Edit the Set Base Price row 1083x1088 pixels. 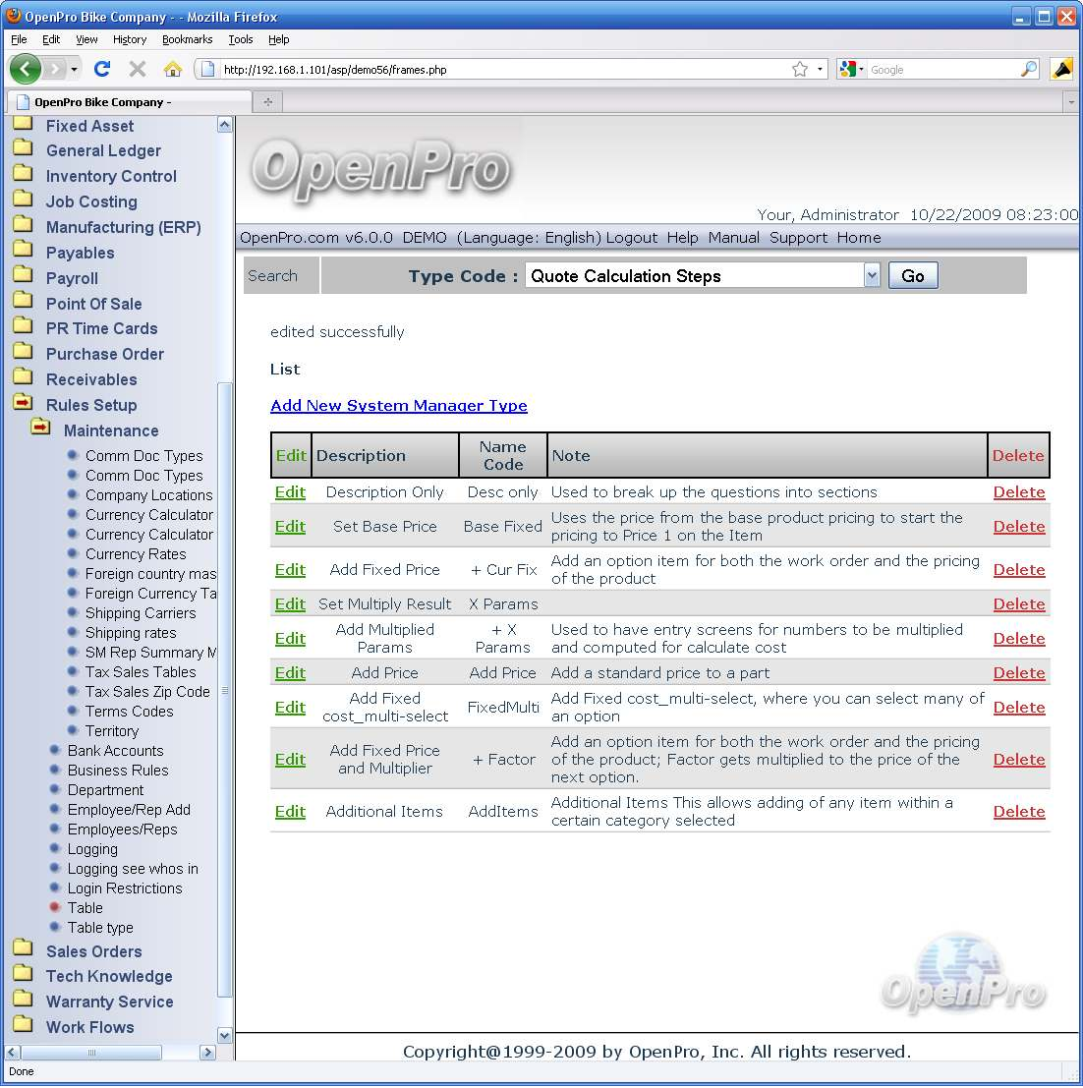coord(290,527)
